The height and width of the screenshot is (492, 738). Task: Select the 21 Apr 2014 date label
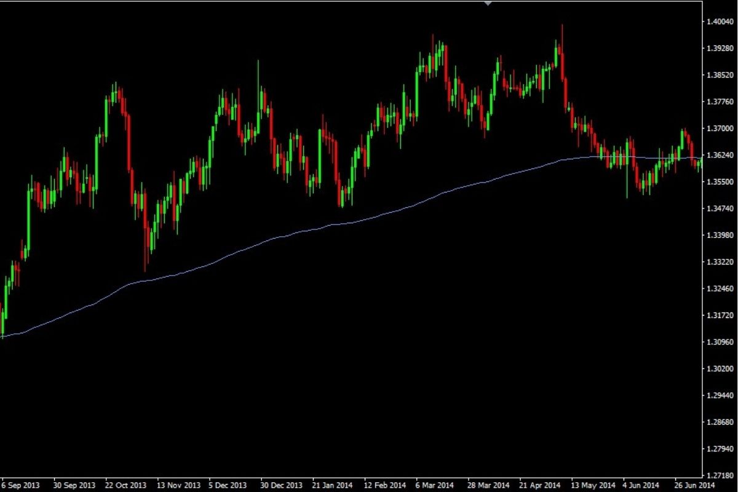(539, 485)
